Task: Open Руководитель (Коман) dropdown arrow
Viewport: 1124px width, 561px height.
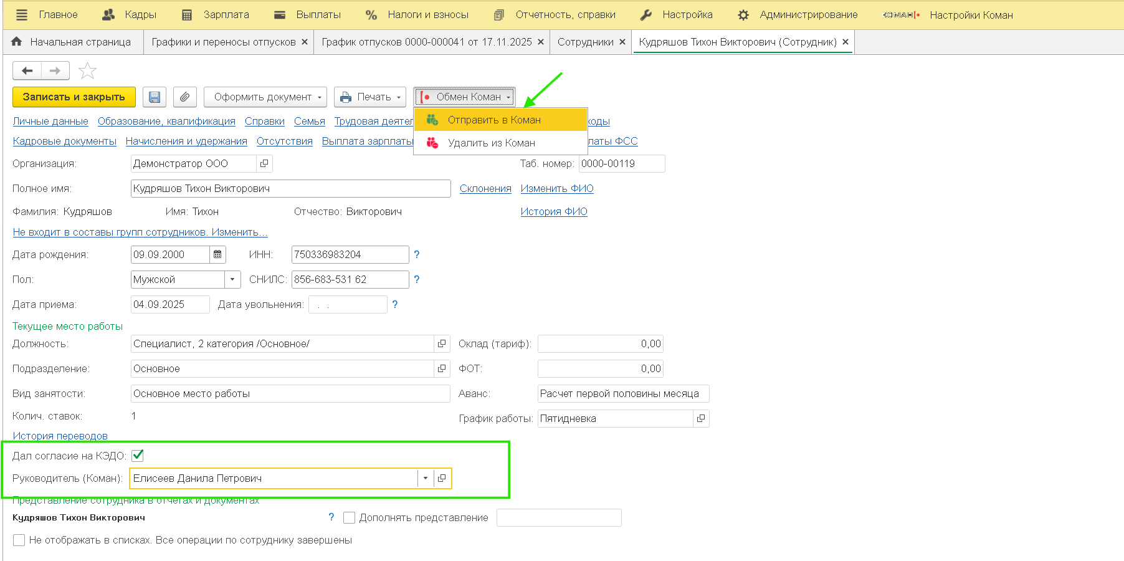Action: click(x=426, y=479)
